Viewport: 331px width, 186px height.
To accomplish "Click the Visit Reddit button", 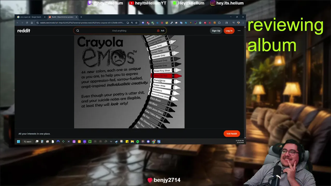I will pyautogui.click(x=232, y=134).
